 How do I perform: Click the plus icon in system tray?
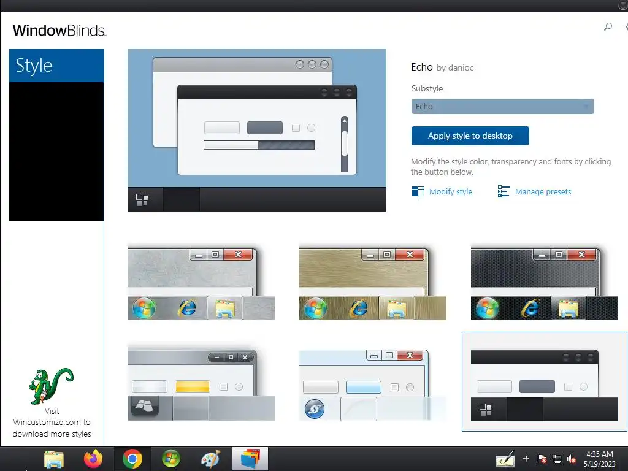526,459
